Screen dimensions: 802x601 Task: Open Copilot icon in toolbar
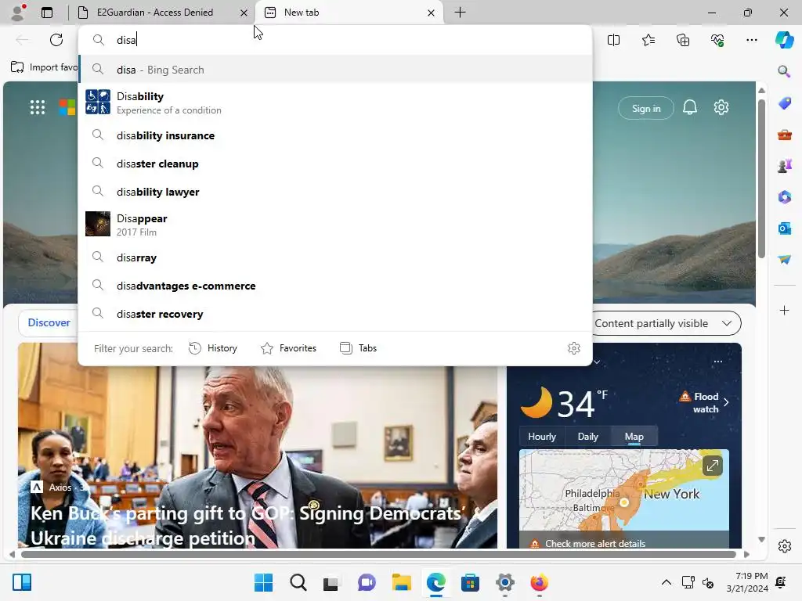pyautogui.click(x=784, y=40)
